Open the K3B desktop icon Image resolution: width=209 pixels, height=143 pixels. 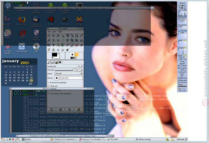[36, 47]
